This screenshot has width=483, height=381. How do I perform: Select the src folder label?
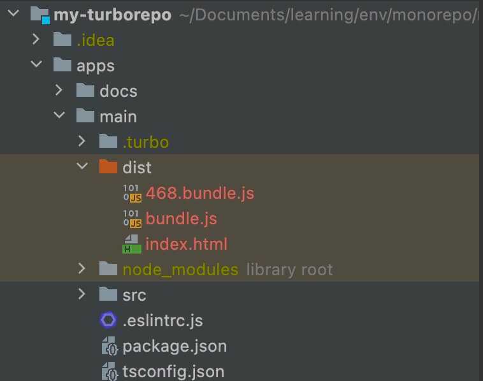coord(134,296)
